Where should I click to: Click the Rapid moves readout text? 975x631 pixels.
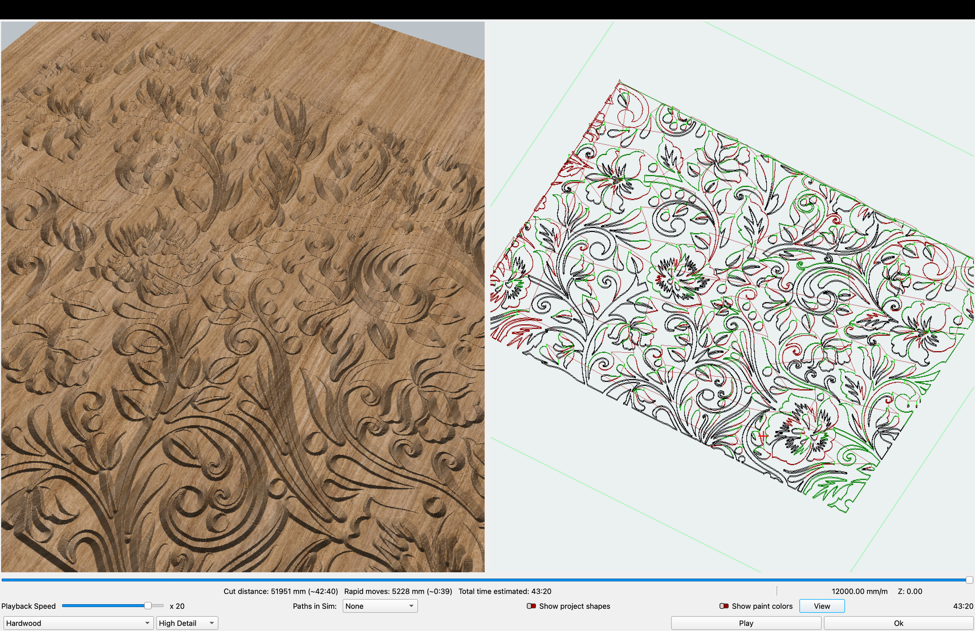click(x=398, y=591)
